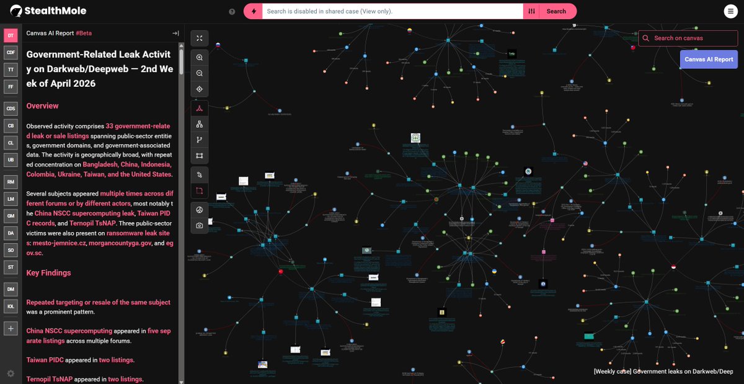
Task: Open the help question mark icon
Action: pyautogui.click(x=232, y=11)
